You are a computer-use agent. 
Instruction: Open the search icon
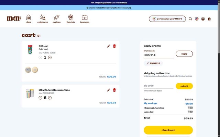(x=190, y=19)
